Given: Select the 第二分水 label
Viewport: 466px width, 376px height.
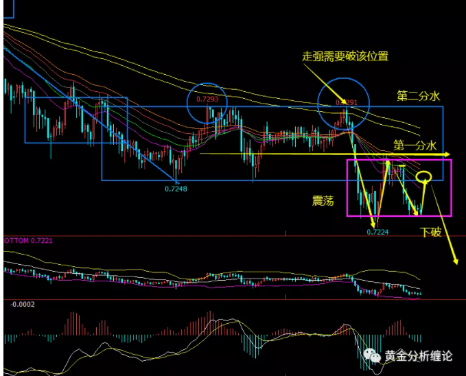Looking at the screenshot, I should click(417, 97).
